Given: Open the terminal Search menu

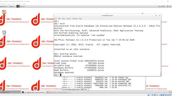Looking at the screenshot, I should pos(69,19).
